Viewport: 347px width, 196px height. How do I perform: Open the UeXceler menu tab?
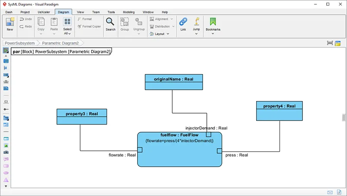coord(44,12)
